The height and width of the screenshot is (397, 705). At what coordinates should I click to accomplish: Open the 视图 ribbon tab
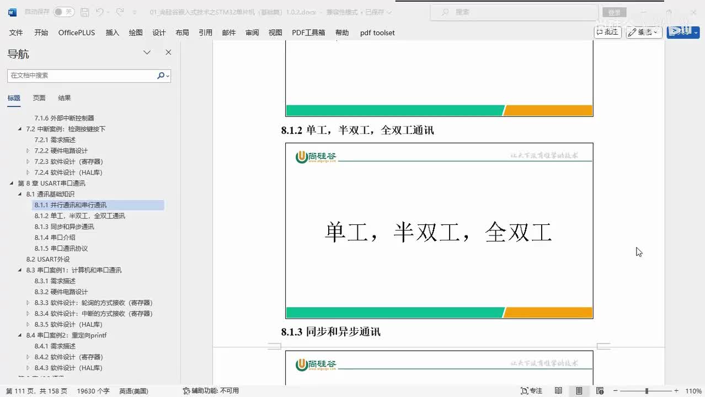[275, 33]
